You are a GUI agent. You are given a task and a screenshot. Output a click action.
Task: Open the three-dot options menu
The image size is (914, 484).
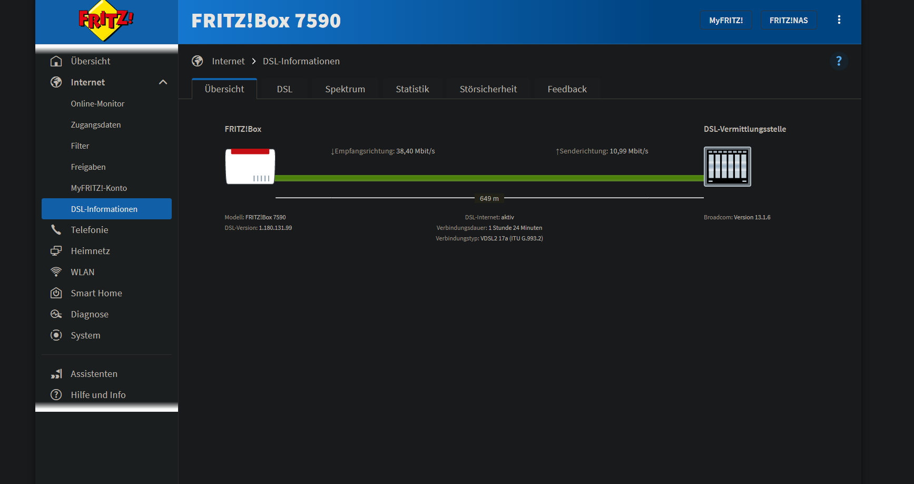[839, 20]
